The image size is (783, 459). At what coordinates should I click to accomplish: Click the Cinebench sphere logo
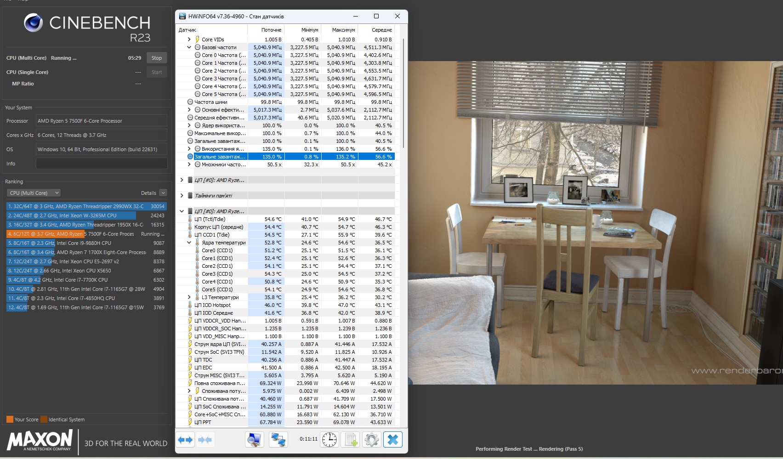(x=34, y=23)
